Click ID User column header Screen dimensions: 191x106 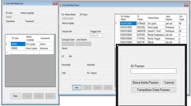[18, 38]
